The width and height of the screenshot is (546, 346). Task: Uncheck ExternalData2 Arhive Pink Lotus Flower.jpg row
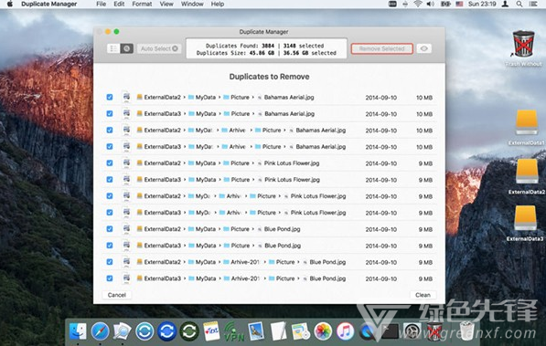coord(110,195)
